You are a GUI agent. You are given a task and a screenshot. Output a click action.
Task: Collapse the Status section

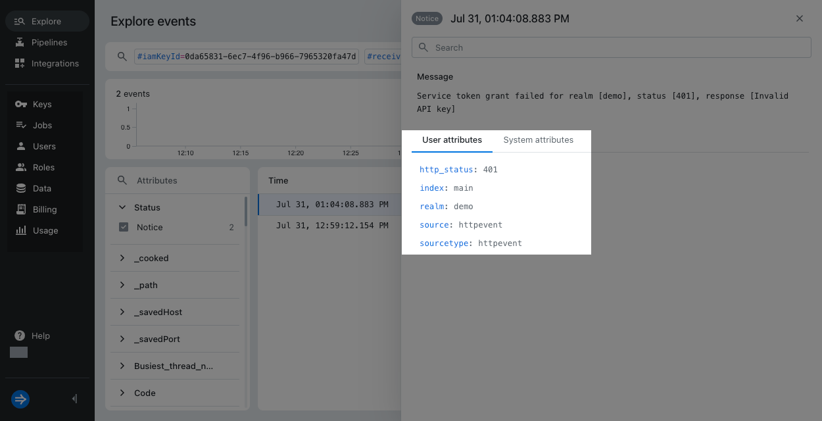point(122,207)
